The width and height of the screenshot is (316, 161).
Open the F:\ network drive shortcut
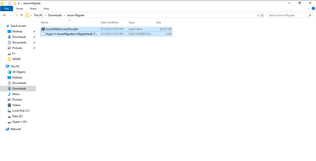pyautogui.click(x=14, y=53)
